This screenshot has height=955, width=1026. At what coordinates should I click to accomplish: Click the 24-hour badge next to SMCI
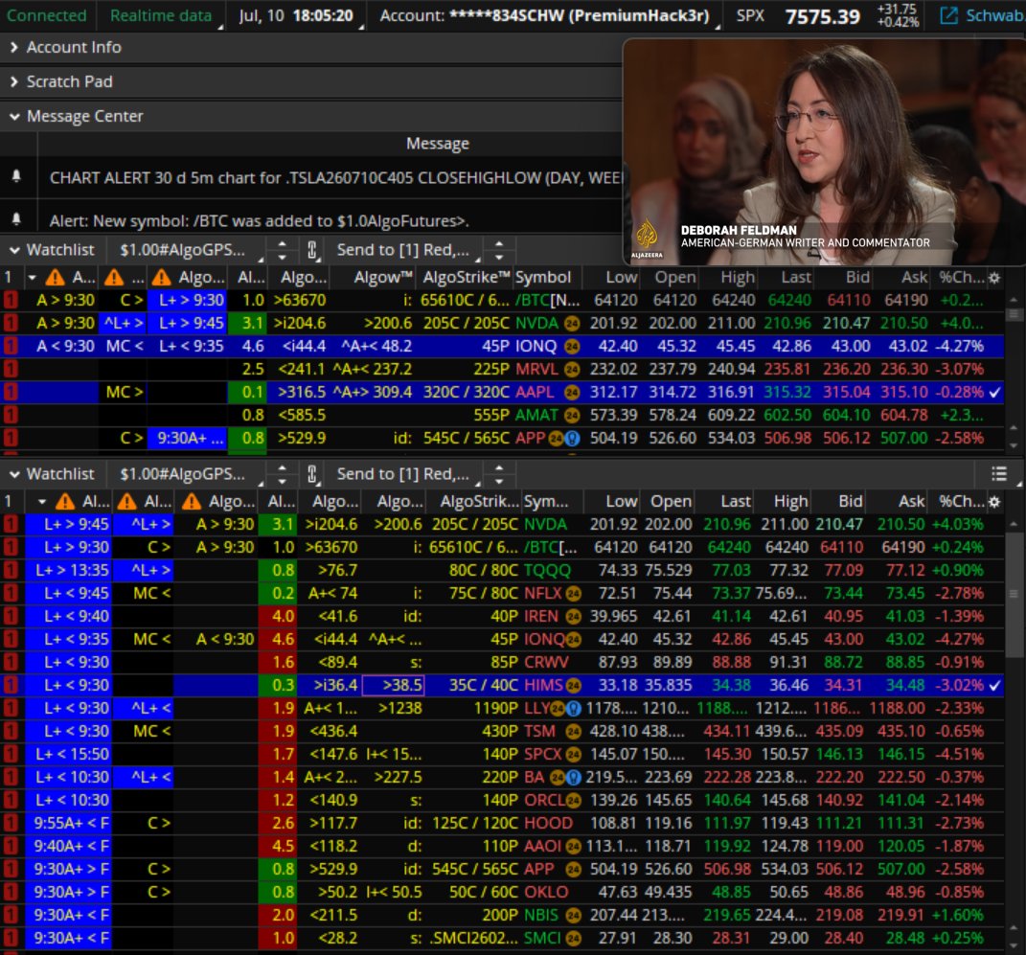[573, 939]
